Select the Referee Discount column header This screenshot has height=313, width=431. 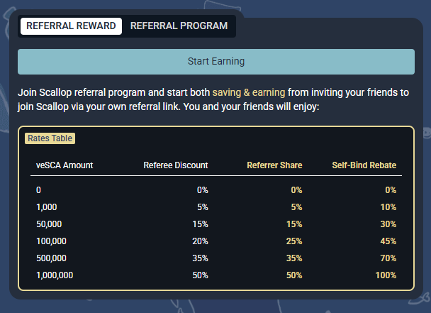pos(176,165)
